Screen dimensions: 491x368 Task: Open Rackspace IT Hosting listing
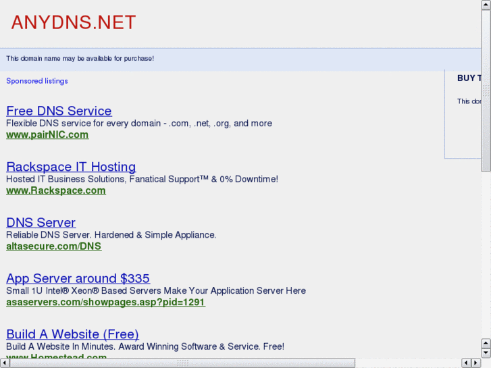(71, 167)
